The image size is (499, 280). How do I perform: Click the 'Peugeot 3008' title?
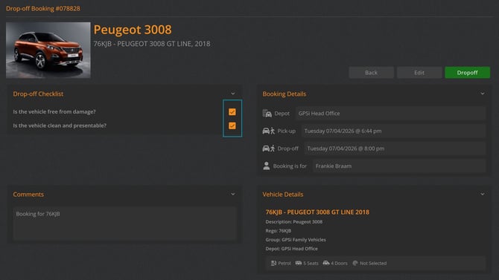(133, 30)
